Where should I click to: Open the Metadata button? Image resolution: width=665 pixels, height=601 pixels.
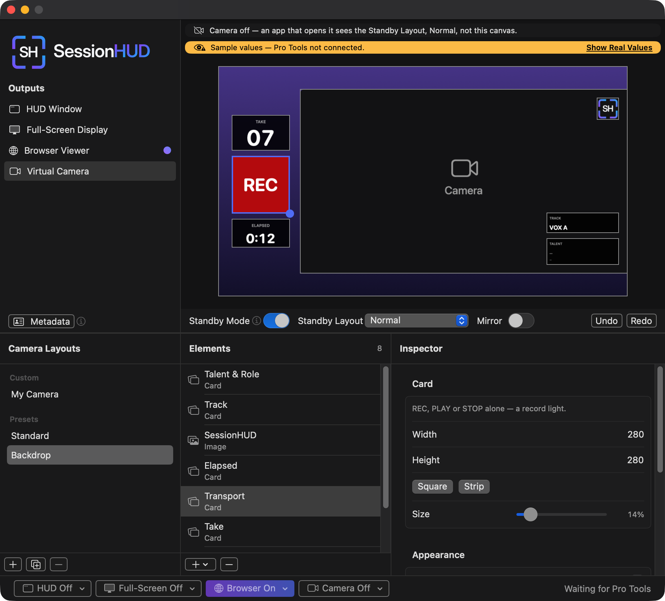click(42, 321)
